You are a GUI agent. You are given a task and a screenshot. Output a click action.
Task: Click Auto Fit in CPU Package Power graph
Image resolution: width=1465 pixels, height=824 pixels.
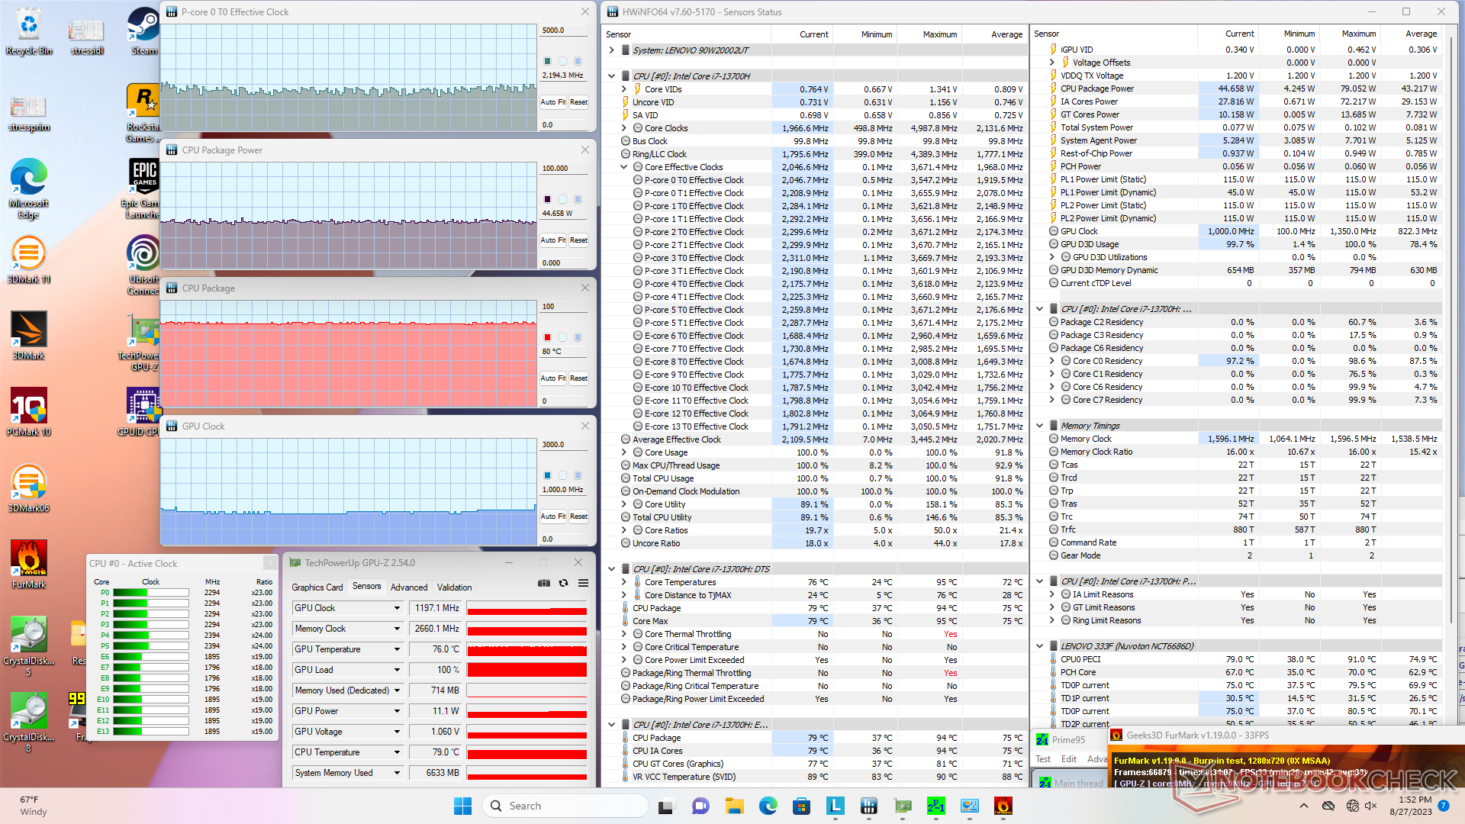tap(552, 240)
